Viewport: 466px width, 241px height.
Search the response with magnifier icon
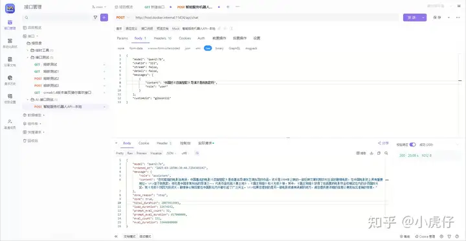(x=386, y=154)
